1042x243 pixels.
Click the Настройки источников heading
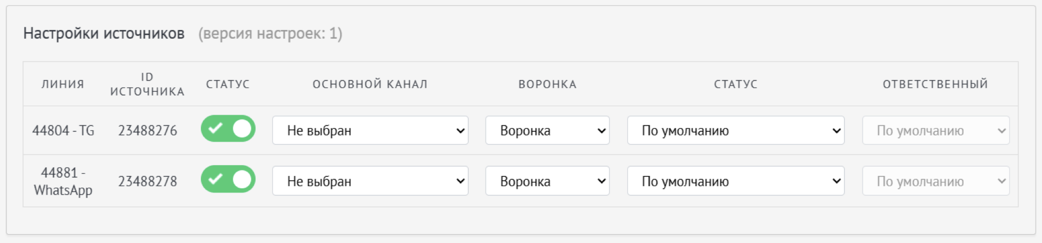(x=104, y=34)
